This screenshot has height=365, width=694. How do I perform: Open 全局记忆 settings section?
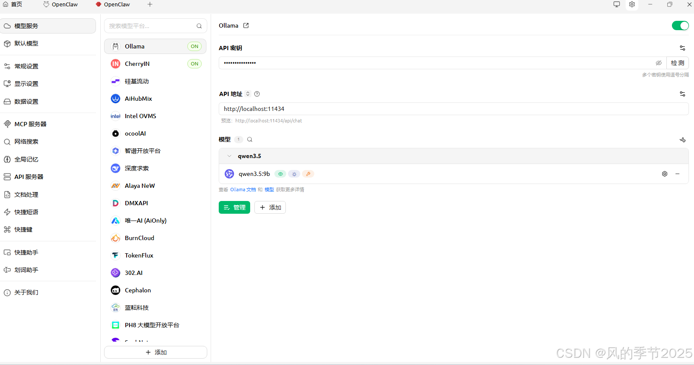48,159
